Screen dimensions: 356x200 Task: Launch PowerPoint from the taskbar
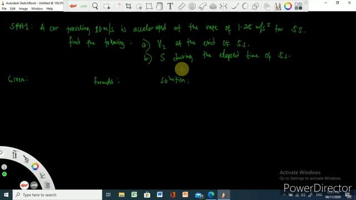pyautogui.click(x=185, y=195)
